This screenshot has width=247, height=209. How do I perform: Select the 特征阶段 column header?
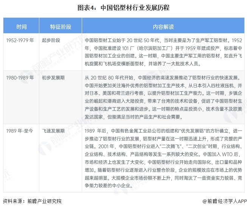[61, 26]
